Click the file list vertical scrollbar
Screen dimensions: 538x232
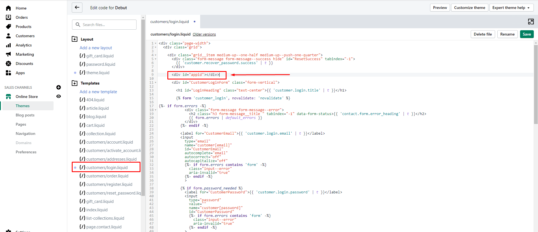(143, 108)
